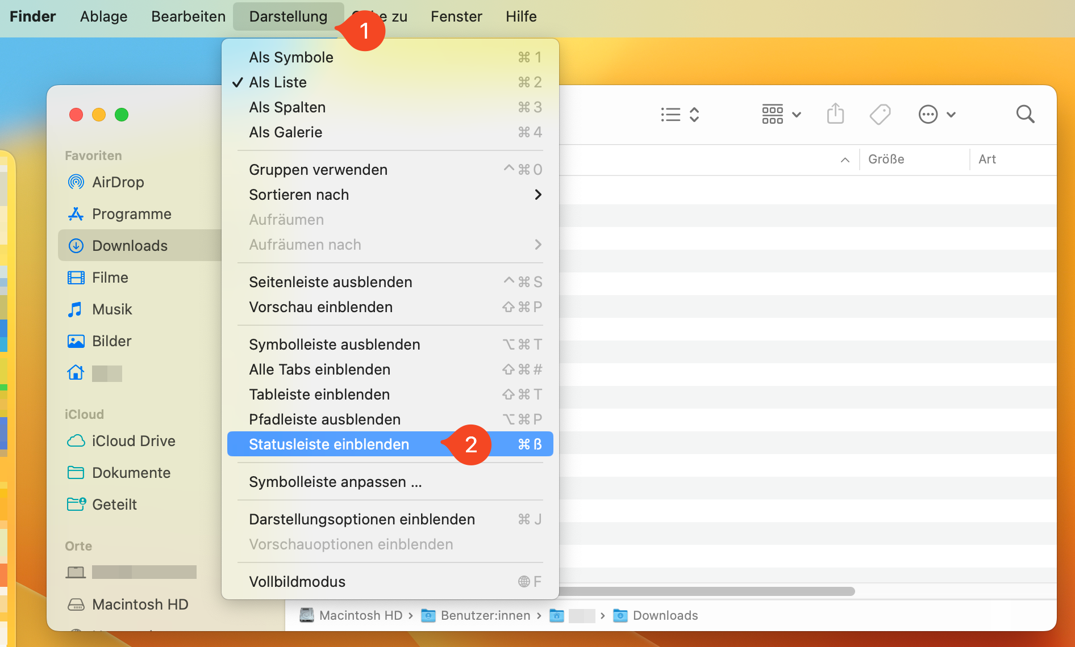Open the Hilfe menu
This screenshot has height=647, width=1075.
pyautogui.click(x=521, y=16)
